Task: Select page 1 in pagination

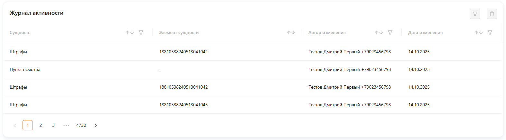Action: [x=28, y=125]
